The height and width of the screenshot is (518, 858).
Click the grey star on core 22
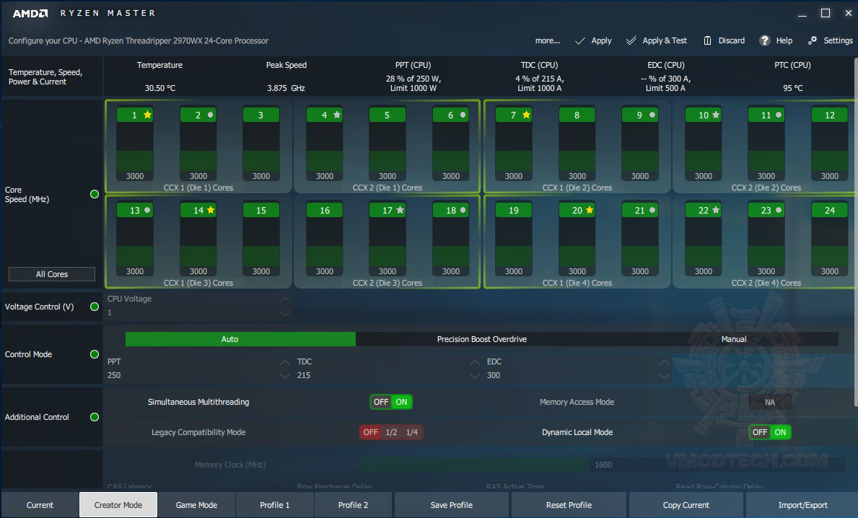pyautogui.click(x=716, y=210)
